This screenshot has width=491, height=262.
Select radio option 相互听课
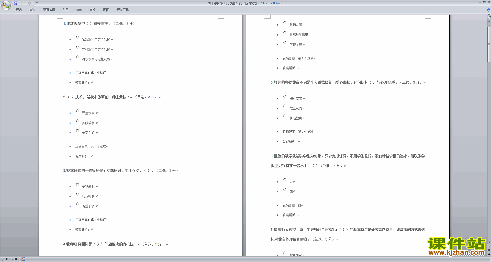[x=77, y=194]
